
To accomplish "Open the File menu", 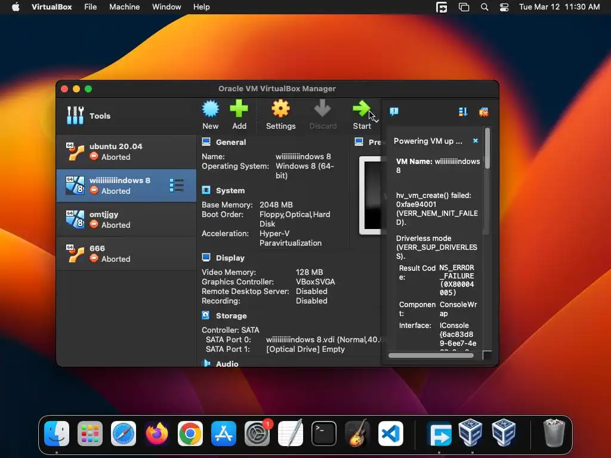I will (91, 7).
